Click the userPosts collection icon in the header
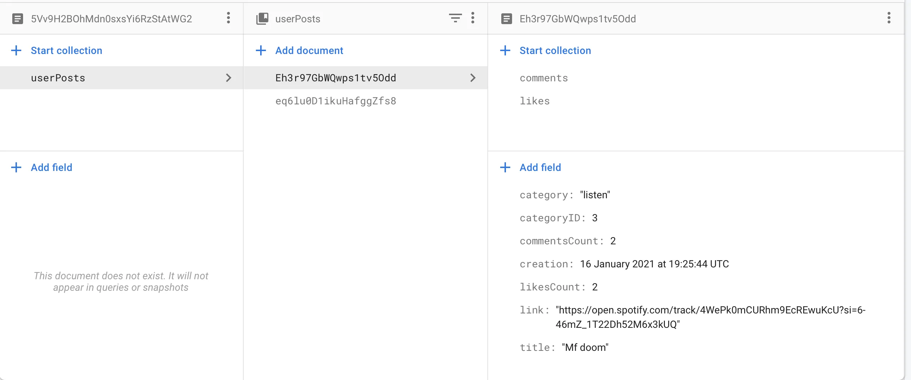This screenshot has width=911, height=380. [x=262, y=19]
